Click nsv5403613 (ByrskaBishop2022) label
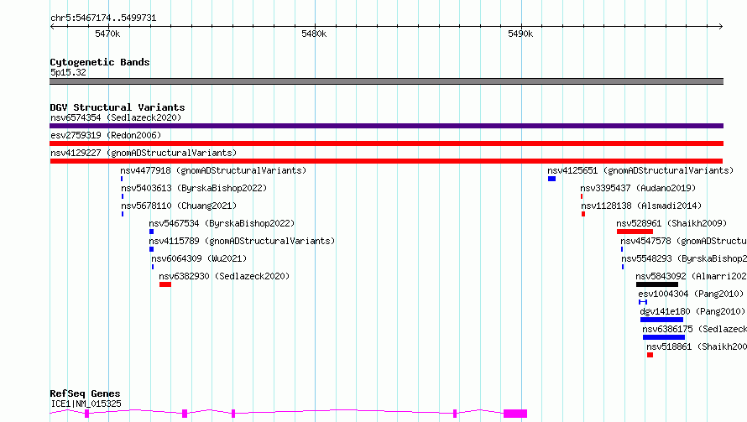 [194, 188]
